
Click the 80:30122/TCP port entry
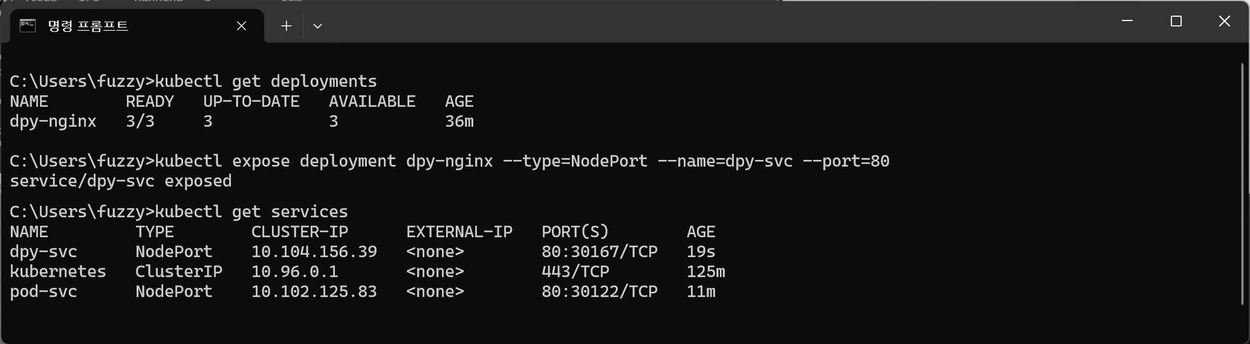(599, 292)
